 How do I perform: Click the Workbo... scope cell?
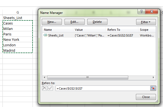coord(147,35)
